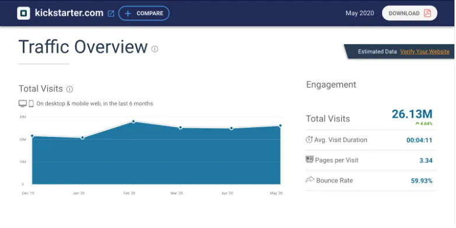Open kickstarter.com via external link icon

pyautogui.click(x=111, y=13)
